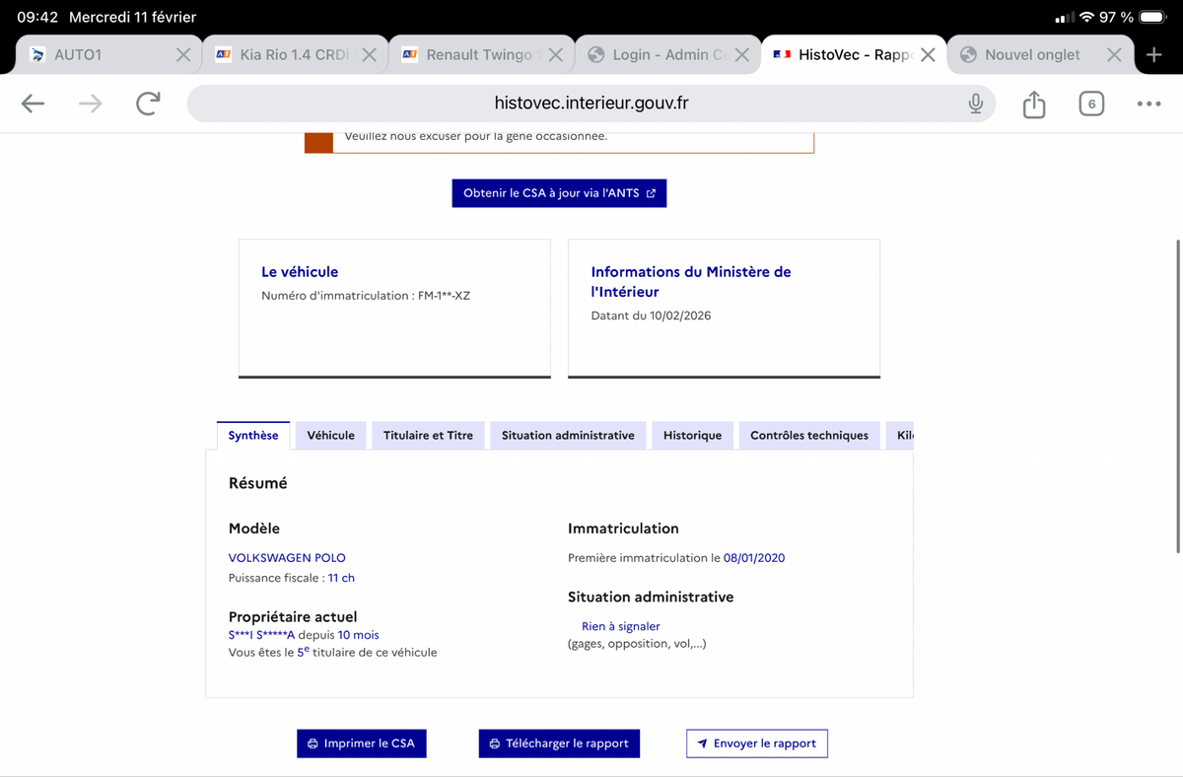Click the owner name S***I S*****A

click(261, 635)
